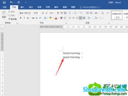
Task: Toggle Italic formatting
Action: pos(24,18)
